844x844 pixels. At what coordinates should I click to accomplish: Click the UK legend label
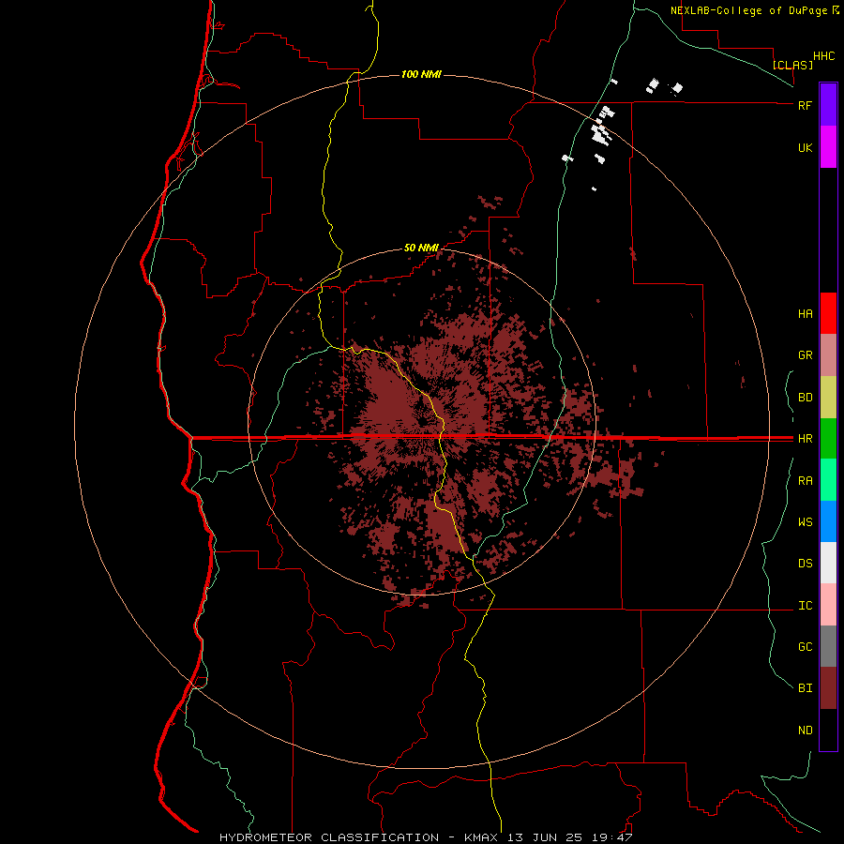coord(805,147)
